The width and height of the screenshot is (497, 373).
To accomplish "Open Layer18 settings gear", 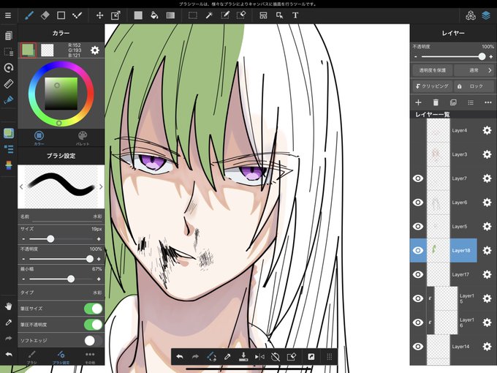I will click(x=487, y=250).
